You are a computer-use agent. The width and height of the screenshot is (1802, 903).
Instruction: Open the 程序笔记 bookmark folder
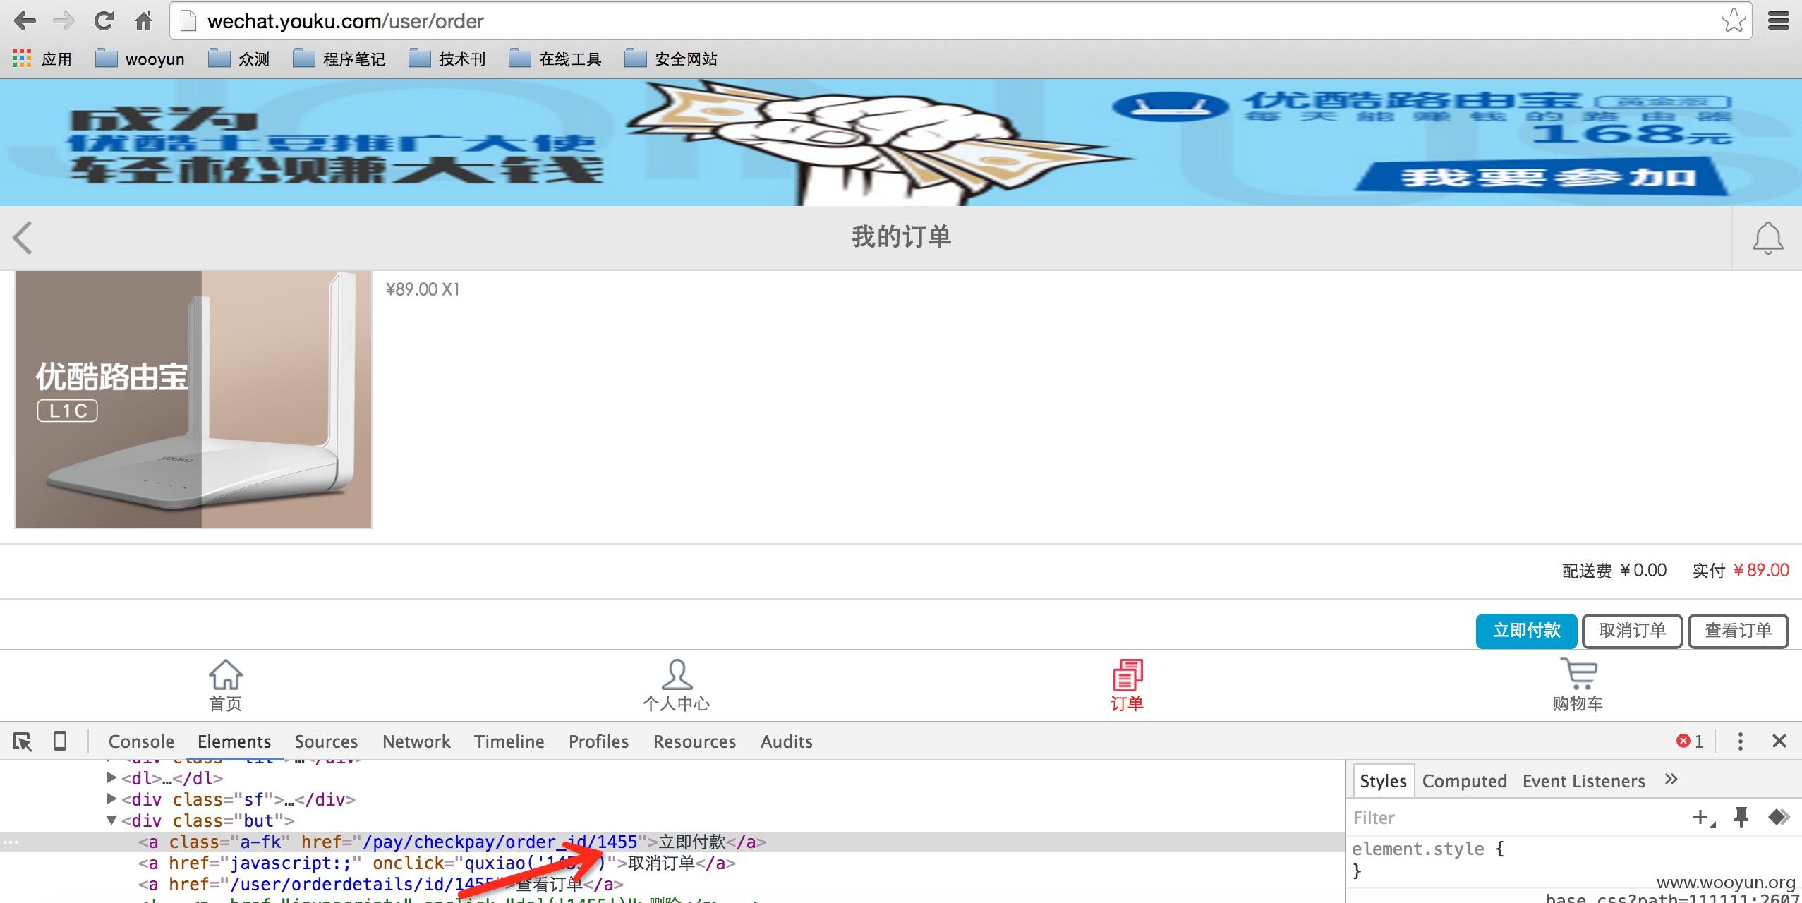(339, 59)
